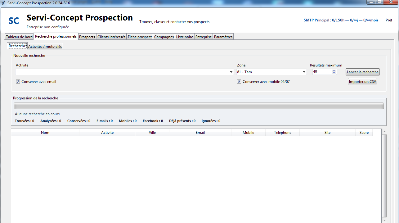Open the Clients intéressés tab

coord(111,37)
